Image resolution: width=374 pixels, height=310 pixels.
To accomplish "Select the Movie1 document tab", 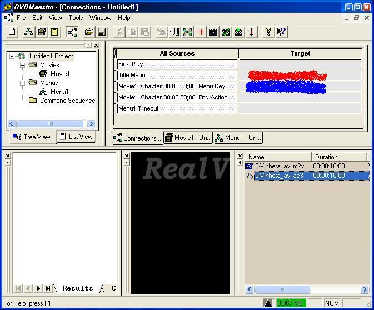I will click(x=188, y=138).
